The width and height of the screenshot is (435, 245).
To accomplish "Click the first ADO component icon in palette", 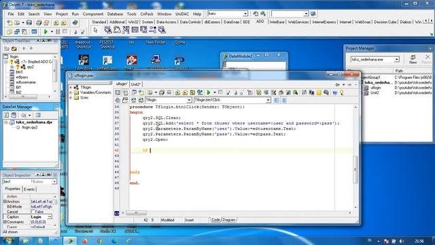I will coord(108,30).
